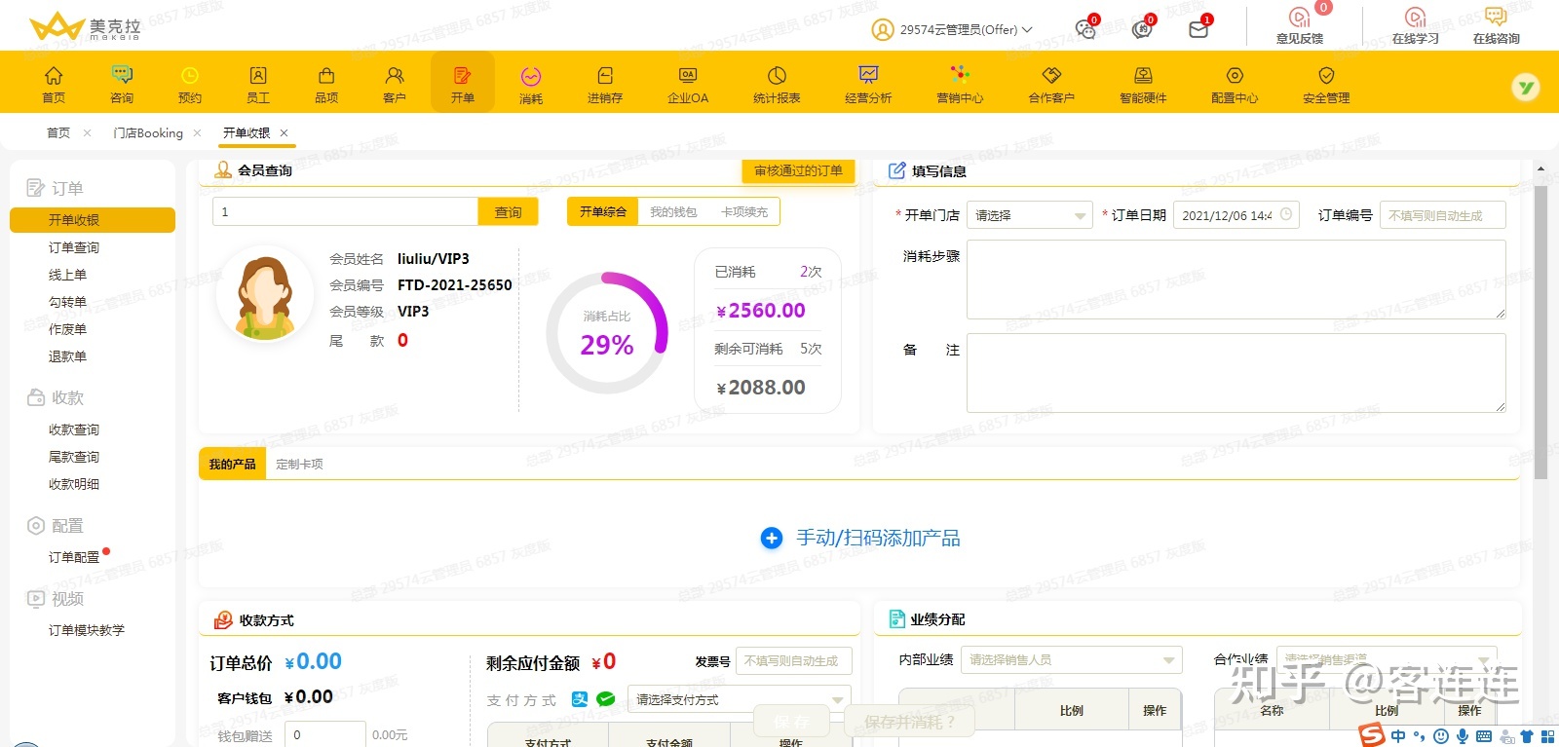1559x747 pixels.
Task: Click the 发票号 invoice number field
Action: point(793,660)
